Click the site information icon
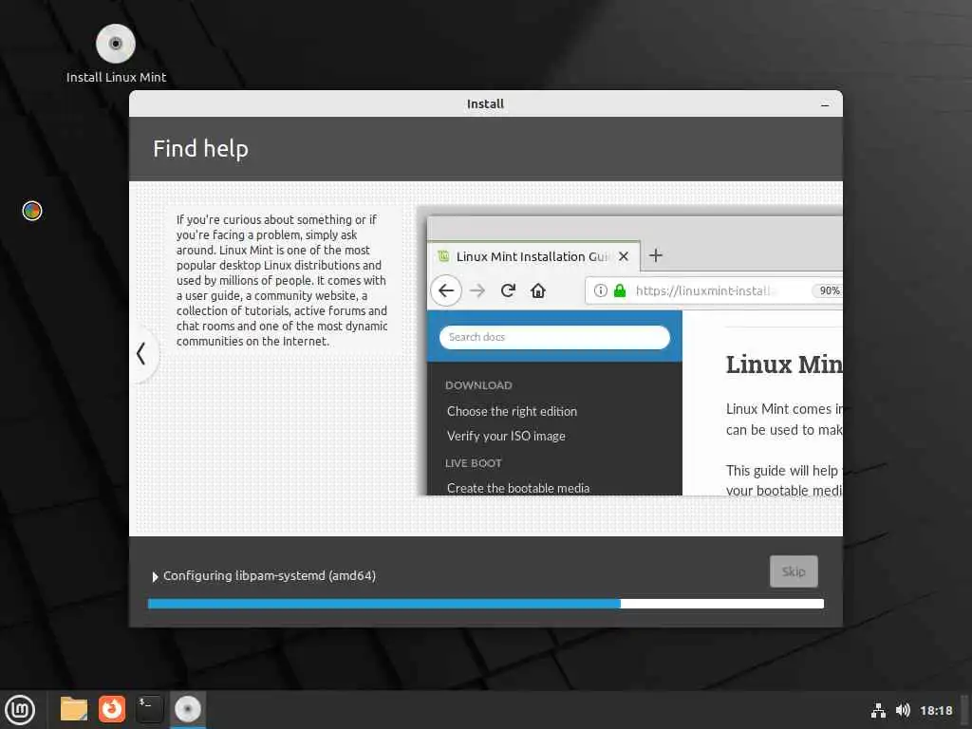 click(600, 290)
